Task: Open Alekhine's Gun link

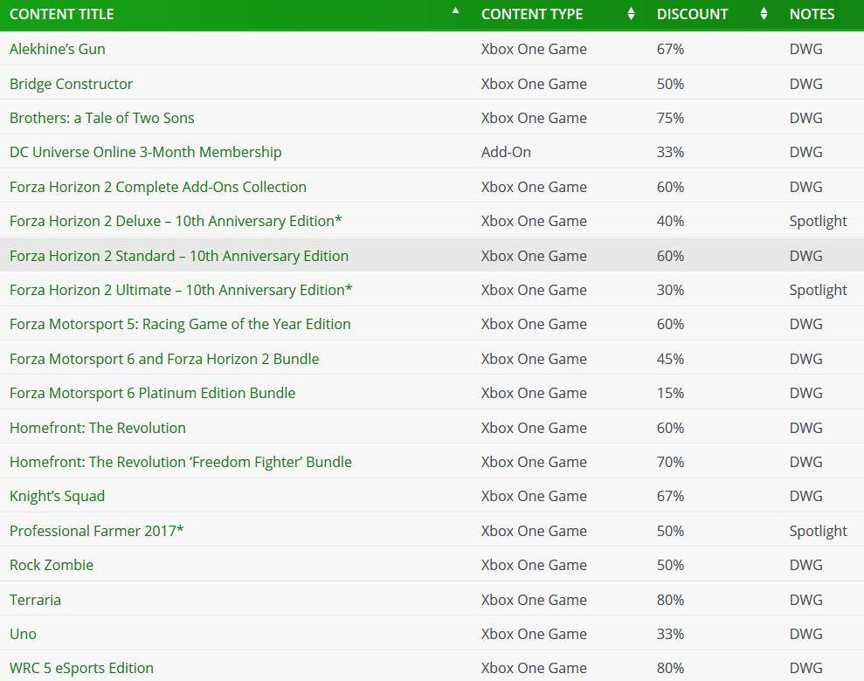Action: coord(58,49)
